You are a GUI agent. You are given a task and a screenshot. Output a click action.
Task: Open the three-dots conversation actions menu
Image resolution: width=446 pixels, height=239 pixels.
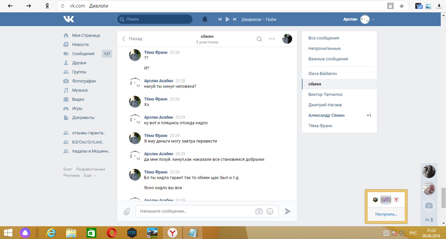click(x=272, y=39)
